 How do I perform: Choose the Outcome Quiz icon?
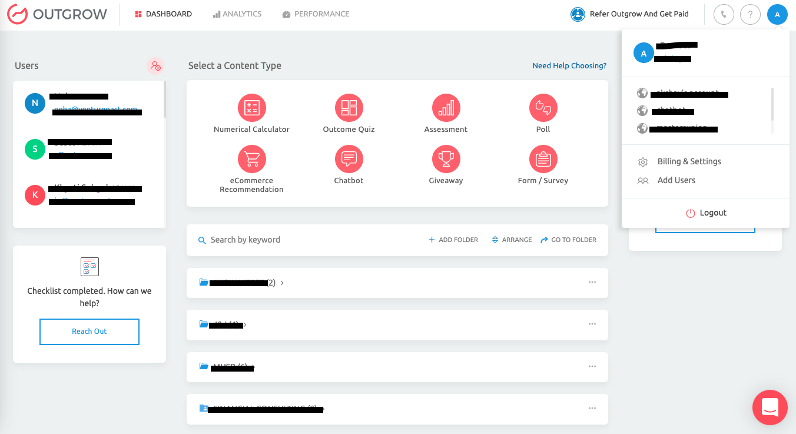click(x=349, y=108)
